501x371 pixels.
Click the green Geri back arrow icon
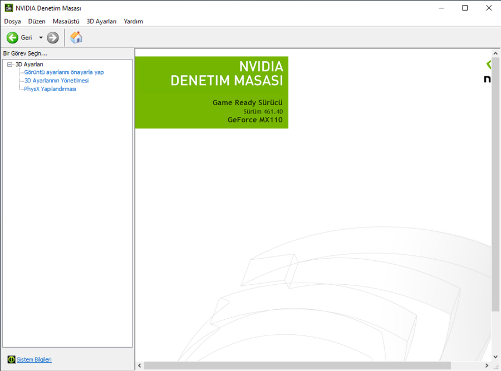click(12, 38)
